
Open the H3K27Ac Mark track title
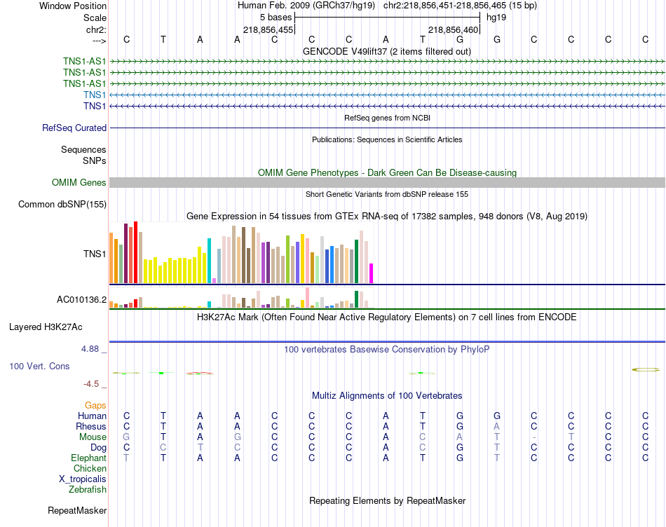(386, 317)
